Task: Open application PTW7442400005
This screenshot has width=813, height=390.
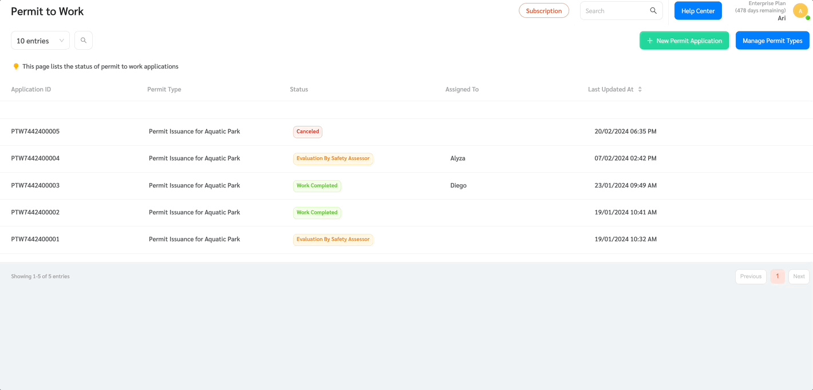Action: pyautogui.click(x=35, y=132)
